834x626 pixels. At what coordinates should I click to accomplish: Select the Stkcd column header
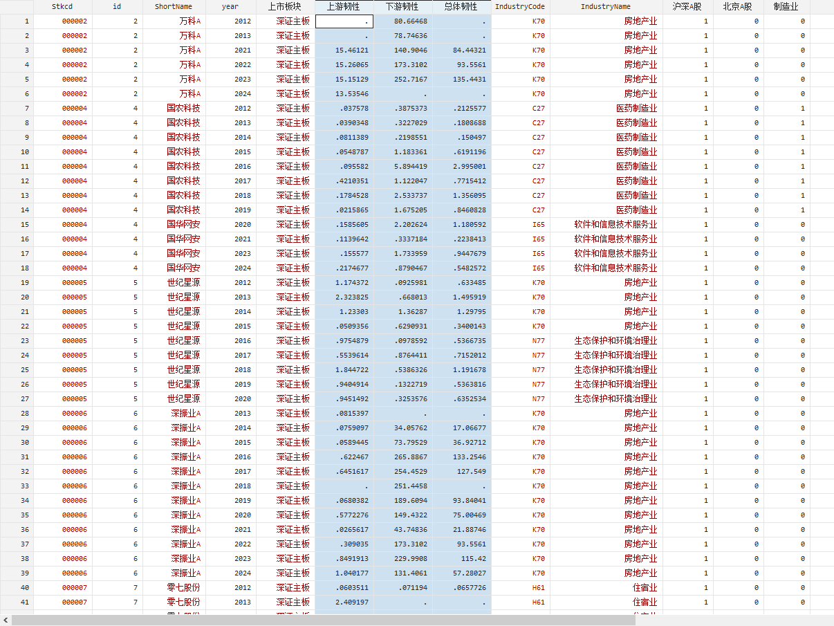click(62, 7)
